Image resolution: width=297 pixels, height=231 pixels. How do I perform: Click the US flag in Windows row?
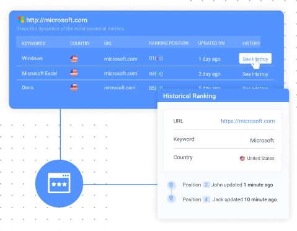(74, 59)
